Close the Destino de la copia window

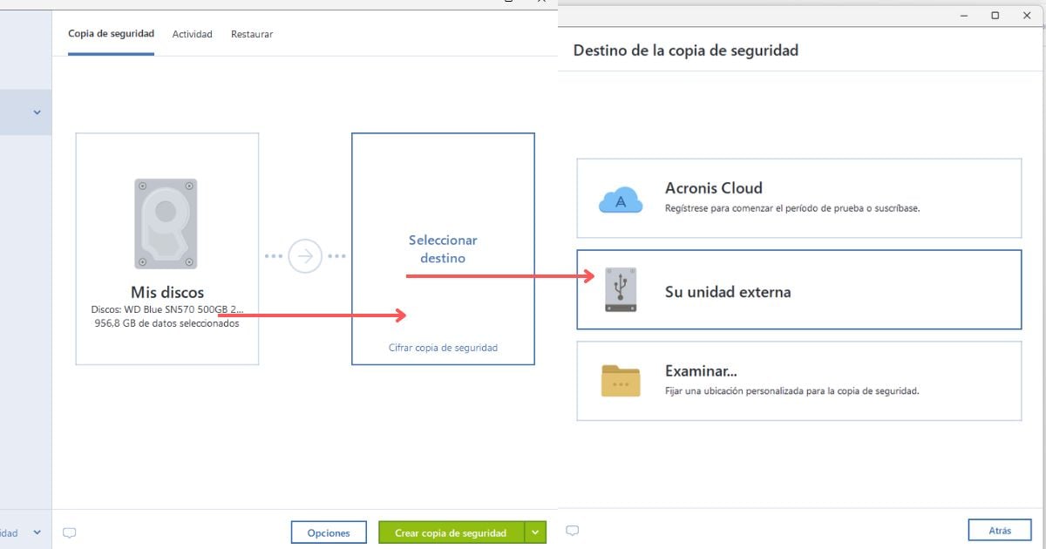pos(1026,16)
